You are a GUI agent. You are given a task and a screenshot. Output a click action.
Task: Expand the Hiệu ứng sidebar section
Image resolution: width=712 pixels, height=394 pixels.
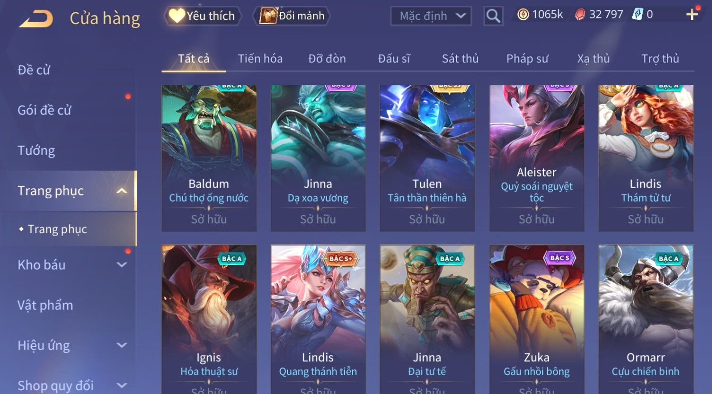(x=122, y=345)
